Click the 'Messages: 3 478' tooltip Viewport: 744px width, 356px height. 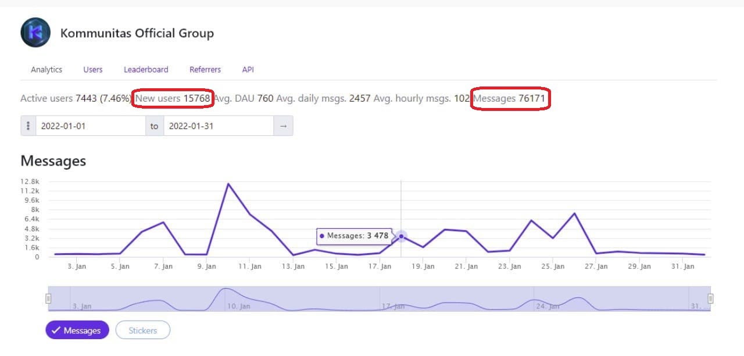(x=354, y=236)
